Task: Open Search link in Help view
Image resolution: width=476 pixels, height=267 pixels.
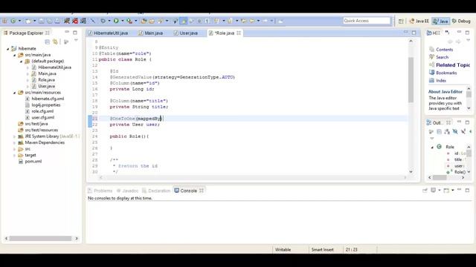Action: [x=442, y=57]
